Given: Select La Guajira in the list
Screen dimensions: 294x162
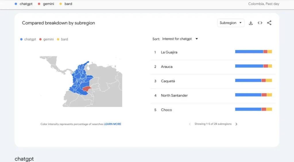Looking at the screenshot, I should 169,52.
